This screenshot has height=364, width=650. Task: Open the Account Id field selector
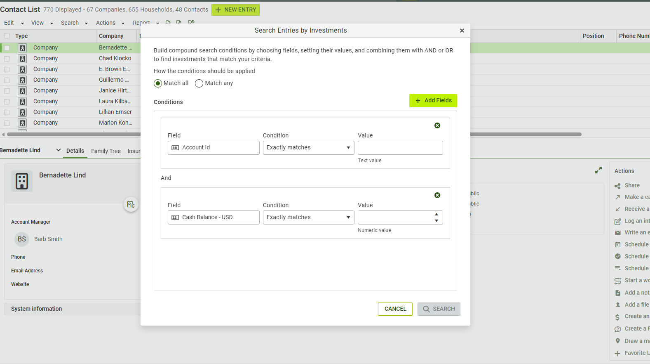point(214,148)
